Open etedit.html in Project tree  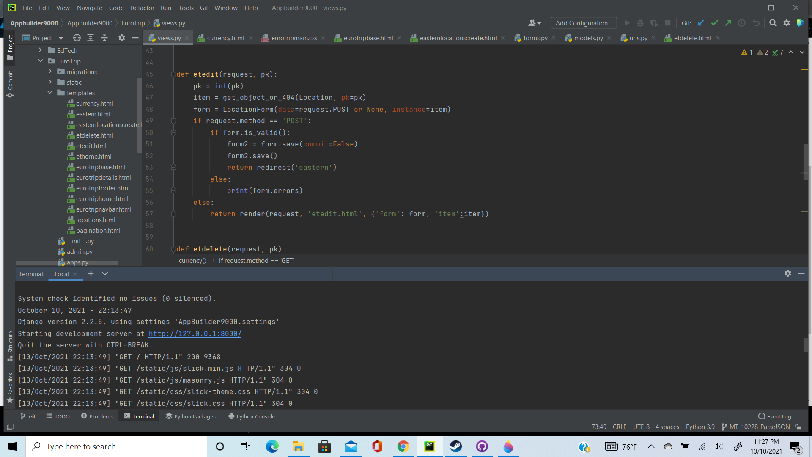pos(87,146)
